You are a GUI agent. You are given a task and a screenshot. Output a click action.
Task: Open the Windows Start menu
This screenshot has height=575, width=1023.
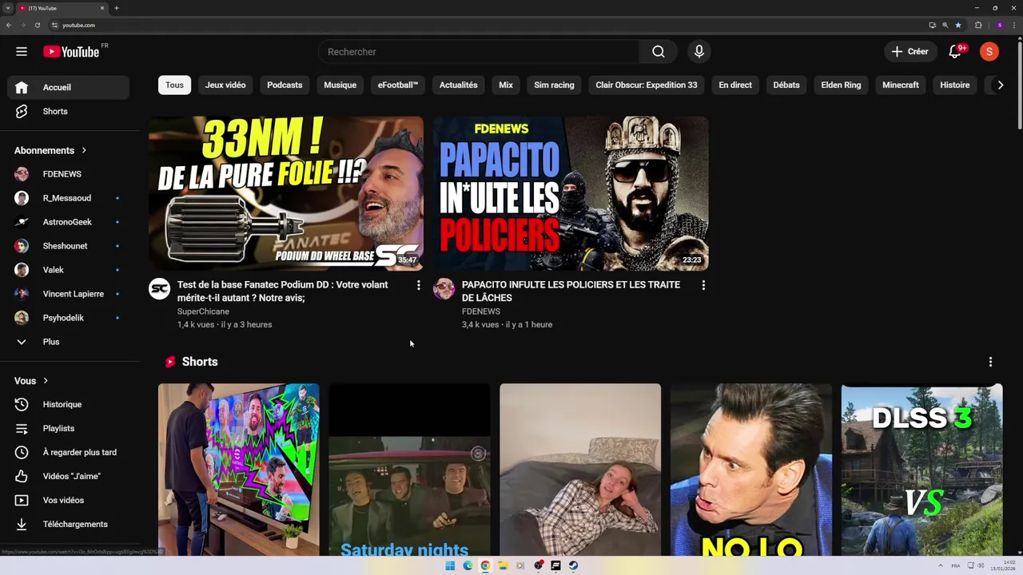(450, 565)
